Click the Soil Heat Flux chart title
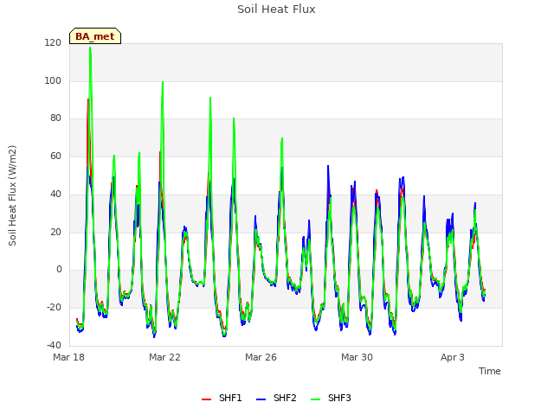Image resolution: width=554 pixels, height=415 pixels. pyautogui.click(x=276, y=10)
